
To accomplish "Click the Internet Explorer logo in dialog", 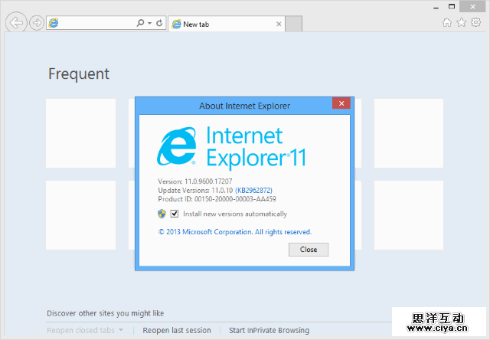I will (x=177, y=145).
